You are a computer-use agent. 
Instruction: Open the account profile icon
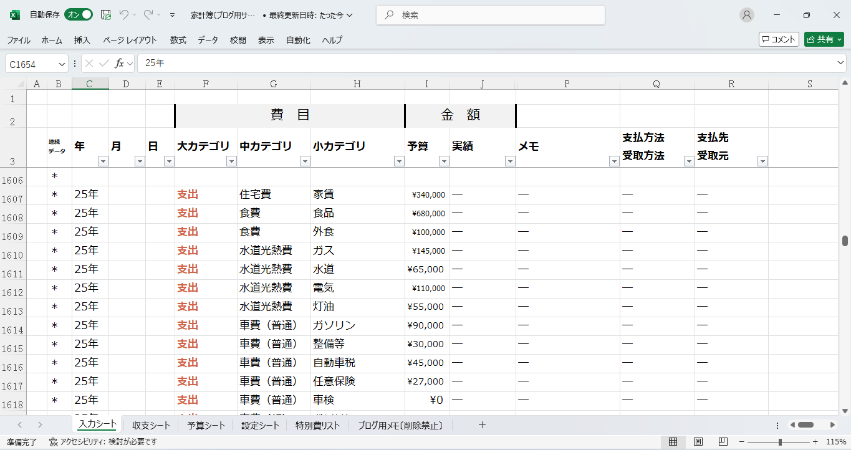(x=746, y=15)
